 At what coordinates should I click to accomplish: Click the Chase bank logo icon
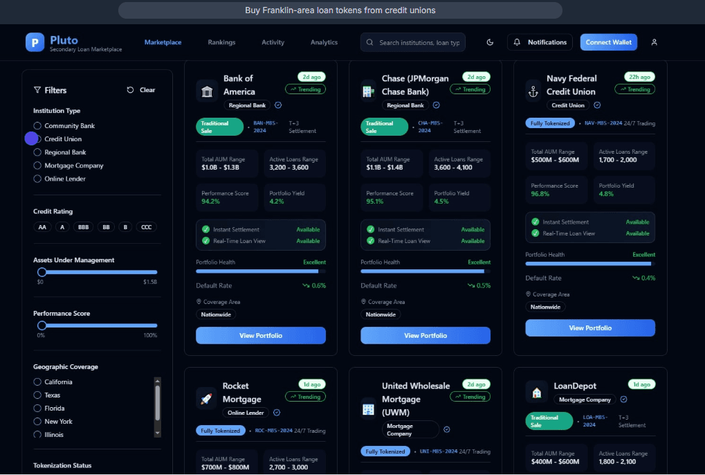(368, 91)
